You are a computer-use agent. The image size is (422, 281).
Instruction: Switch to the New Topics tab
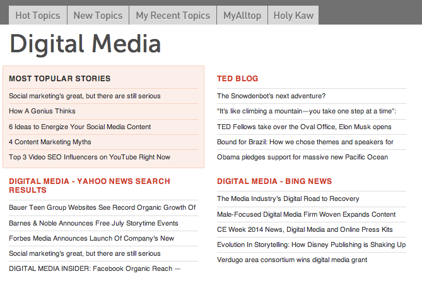[x=98, y=15]
